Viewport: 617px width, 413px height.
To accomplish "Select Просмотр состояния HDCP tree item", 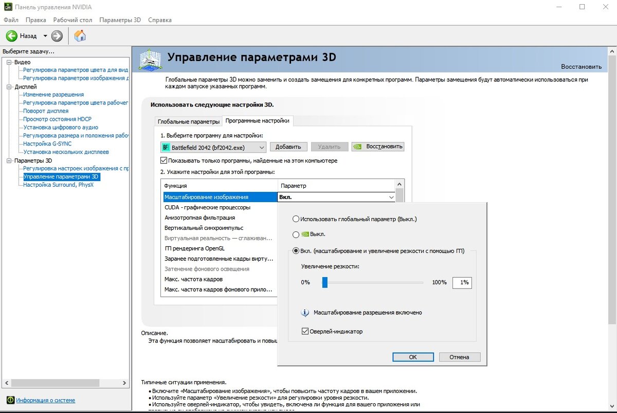I will coord(57,119).
